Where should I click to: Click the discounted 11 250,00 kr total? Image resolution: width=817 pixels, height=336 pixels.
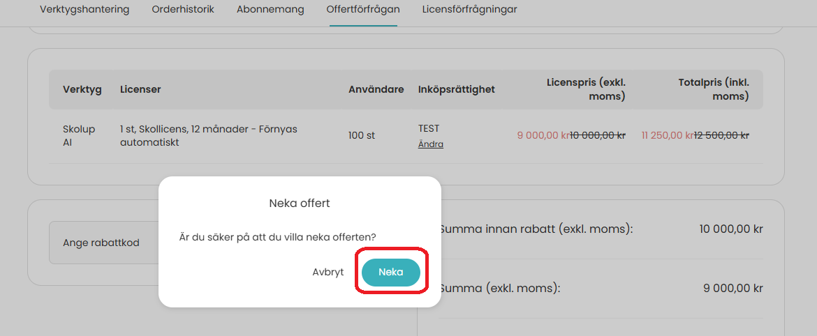click(668, 135)
